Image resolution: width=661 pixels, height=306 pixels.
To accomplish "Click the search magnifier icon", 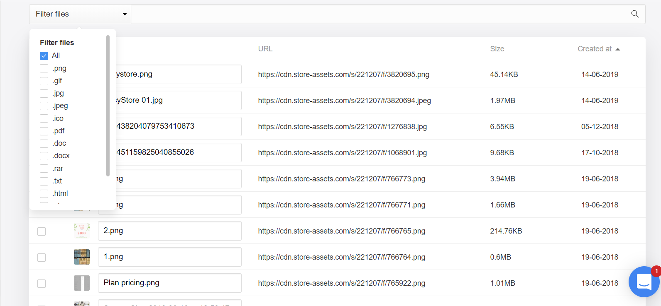I will point(635,14).
